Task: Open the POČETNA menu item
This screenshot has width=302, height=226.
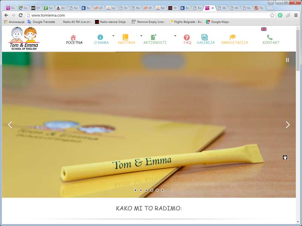Action: 74,43
